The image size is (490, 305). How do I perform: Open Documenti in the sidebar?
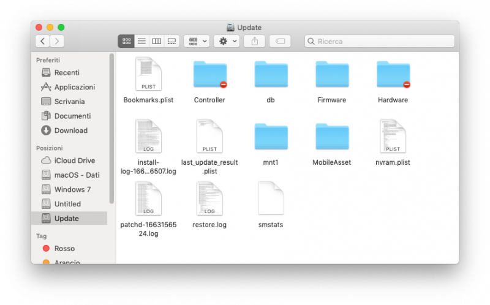(x=69, y=116)
